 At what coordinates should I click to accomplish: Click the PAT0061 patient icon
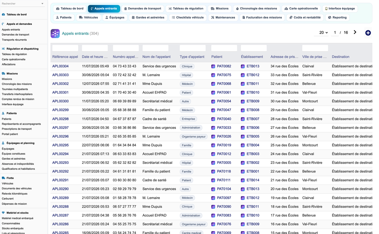(213, 93)
